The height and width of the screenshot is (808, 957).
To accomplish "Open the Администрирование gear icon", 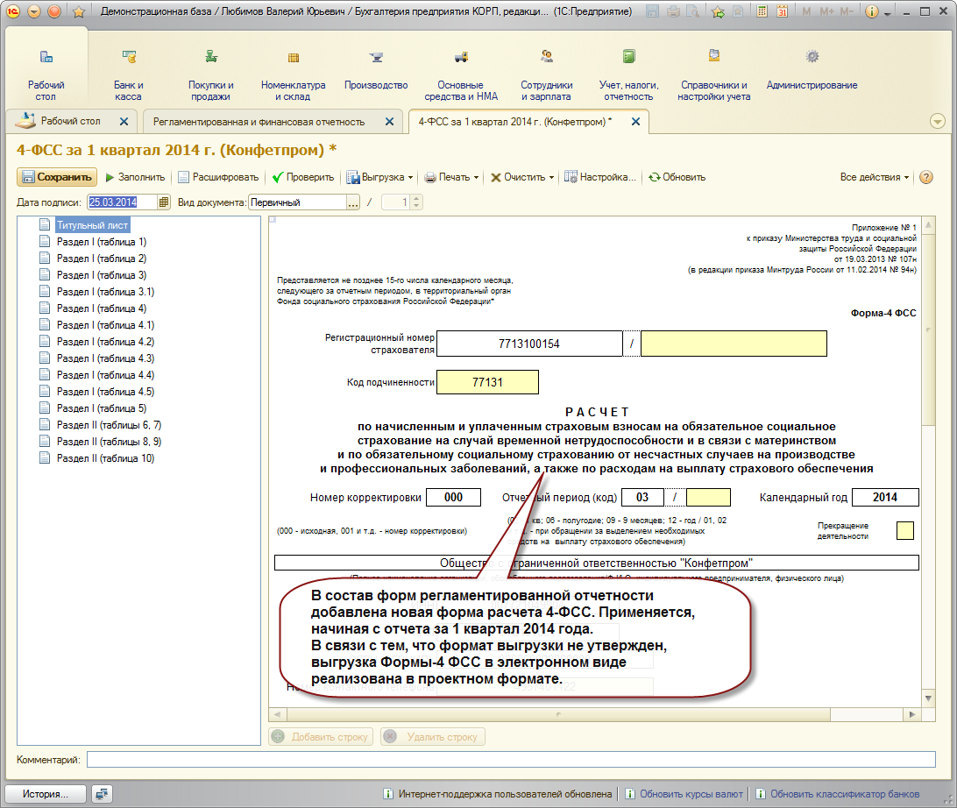I will 812,57.
